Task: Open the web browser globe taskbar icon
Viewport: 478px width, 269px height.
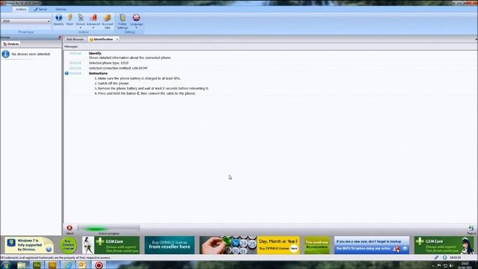Action: tap(68, 265)
